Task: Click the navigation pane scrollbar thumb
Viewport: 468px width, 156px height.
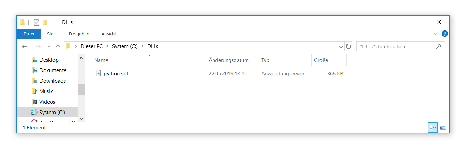Action: coord(81,89)
